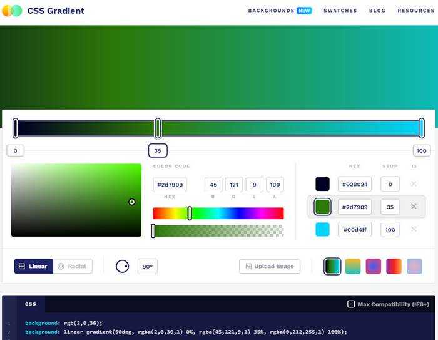Screen dimensions: 438x340
Task: Go to the Blog link
Action: (x=377, y=11)
